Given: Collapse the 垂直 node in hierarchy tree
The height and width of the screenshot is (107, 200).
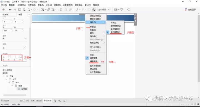Looking at the screenshot, I should point(12,85).
